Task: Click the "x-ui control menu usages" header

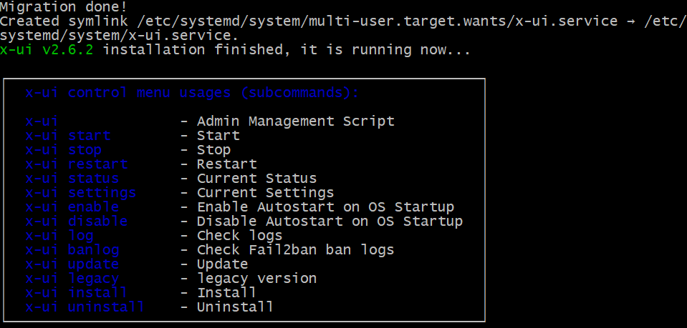Action: coord(192,93)
